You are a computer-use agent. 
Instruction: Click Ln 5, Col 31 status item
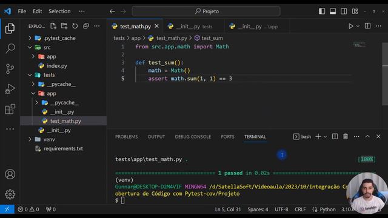228,210
